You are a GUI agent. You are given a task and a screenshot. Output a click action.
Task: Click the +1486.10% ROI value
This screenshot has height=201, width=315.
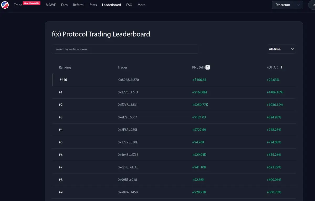(275, 92)
